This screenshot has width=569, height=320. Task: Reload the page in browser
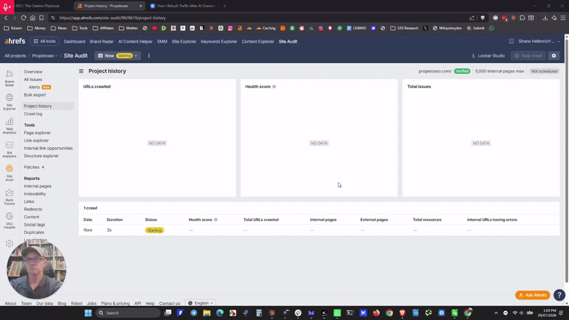click(x=23, y=18)
